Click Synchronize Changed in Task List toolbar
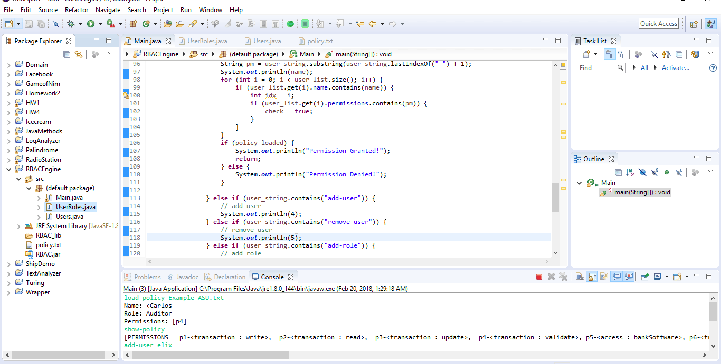The image size is (721, 364). pos(695,54)
